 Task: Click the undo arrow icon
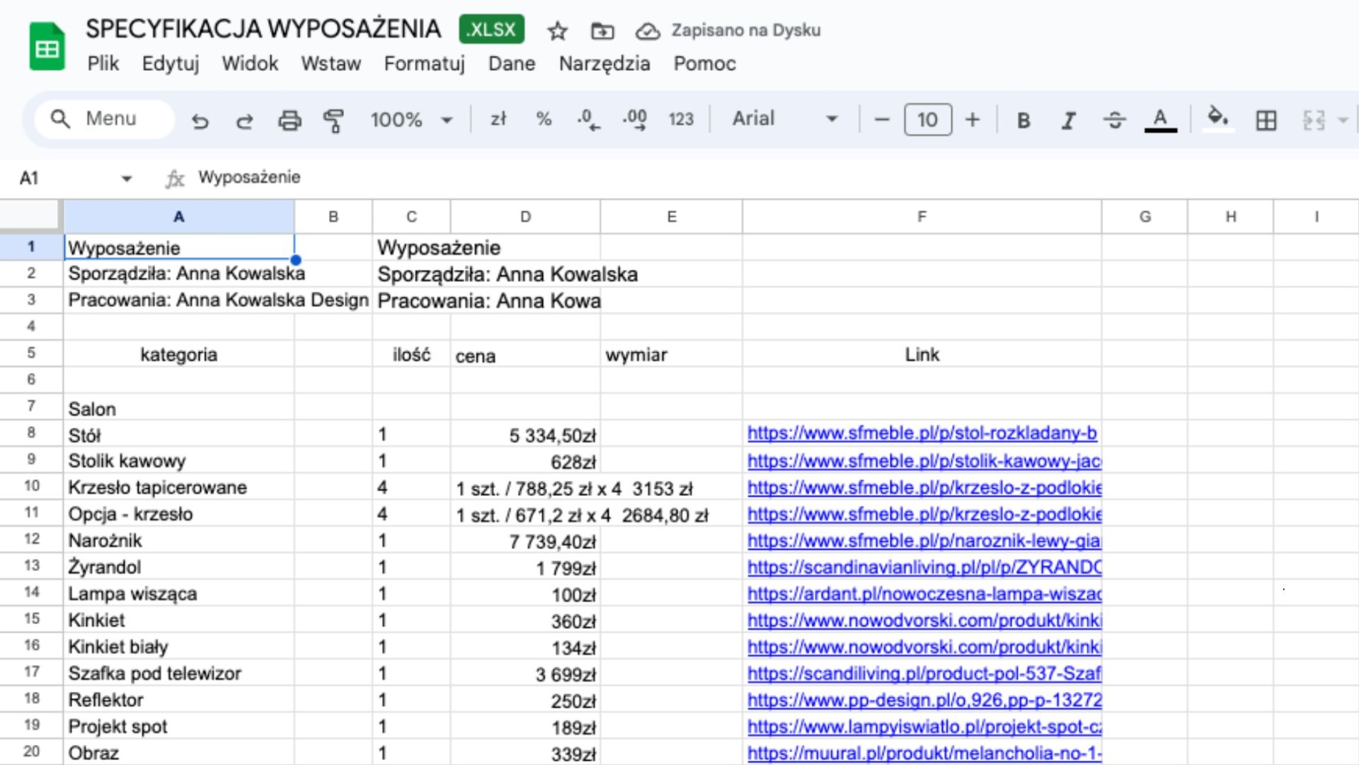coord(200,120)
